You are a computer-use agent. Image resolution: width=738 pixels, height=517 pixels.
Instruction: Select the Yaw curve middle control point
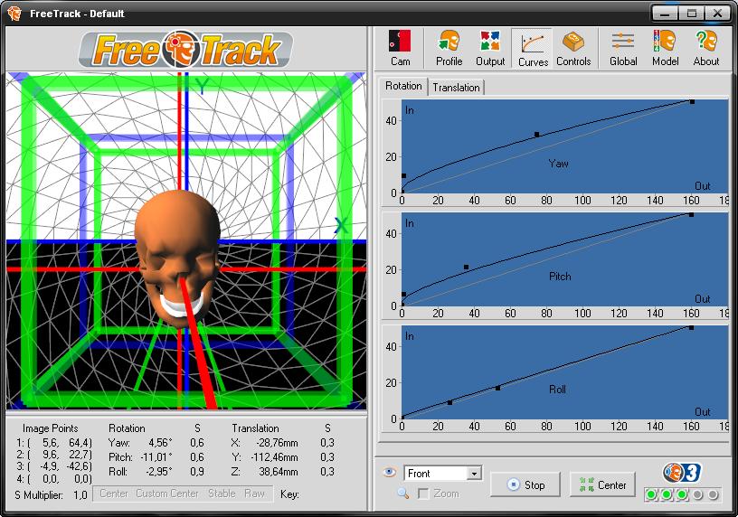click(537, 135)
